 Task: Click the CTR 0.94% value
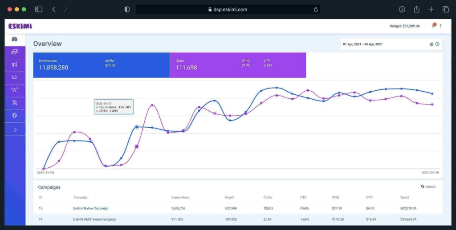268,65
